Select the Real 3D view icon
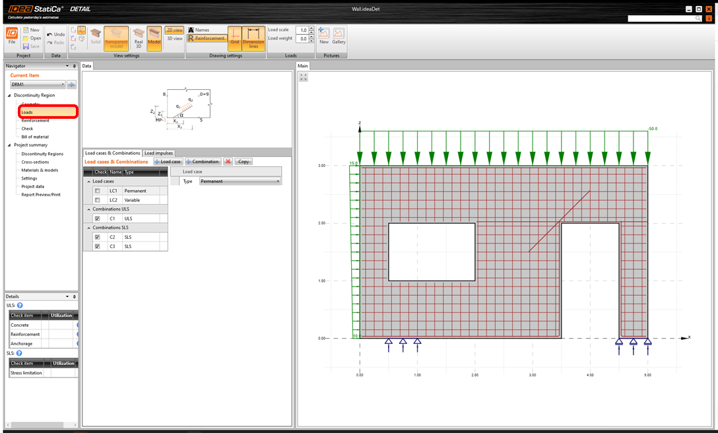The width and height of the screenshot is (718, 433). click(138, 36)
